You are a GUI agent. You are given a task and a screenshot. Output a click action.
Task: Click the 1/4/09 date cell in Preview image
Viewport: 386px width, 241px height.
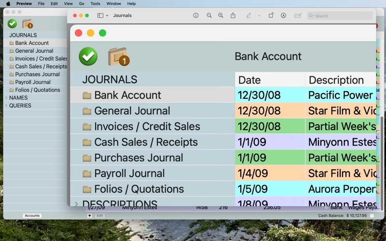pyautogui.click(x=270, y=174)
